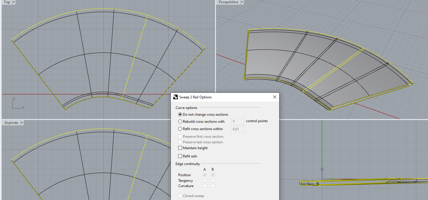Click the Perspektiva viewport title label

tap(228, 2)
